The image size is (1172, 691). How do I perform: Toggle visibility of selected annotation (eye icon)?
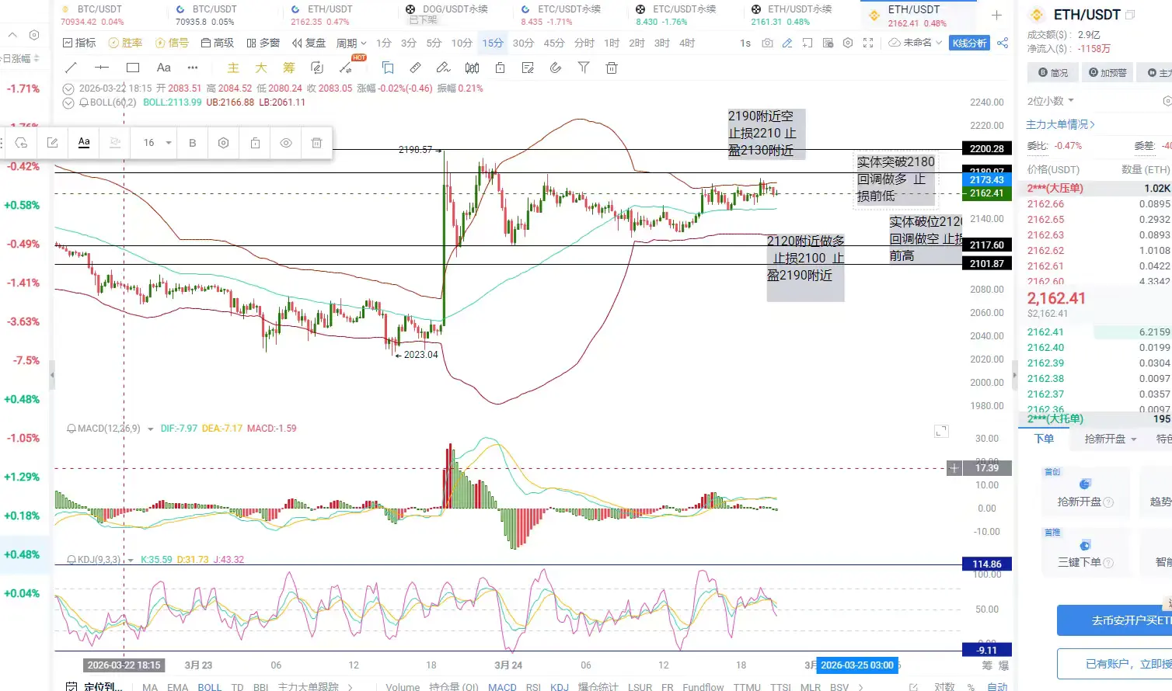(286, 143)
